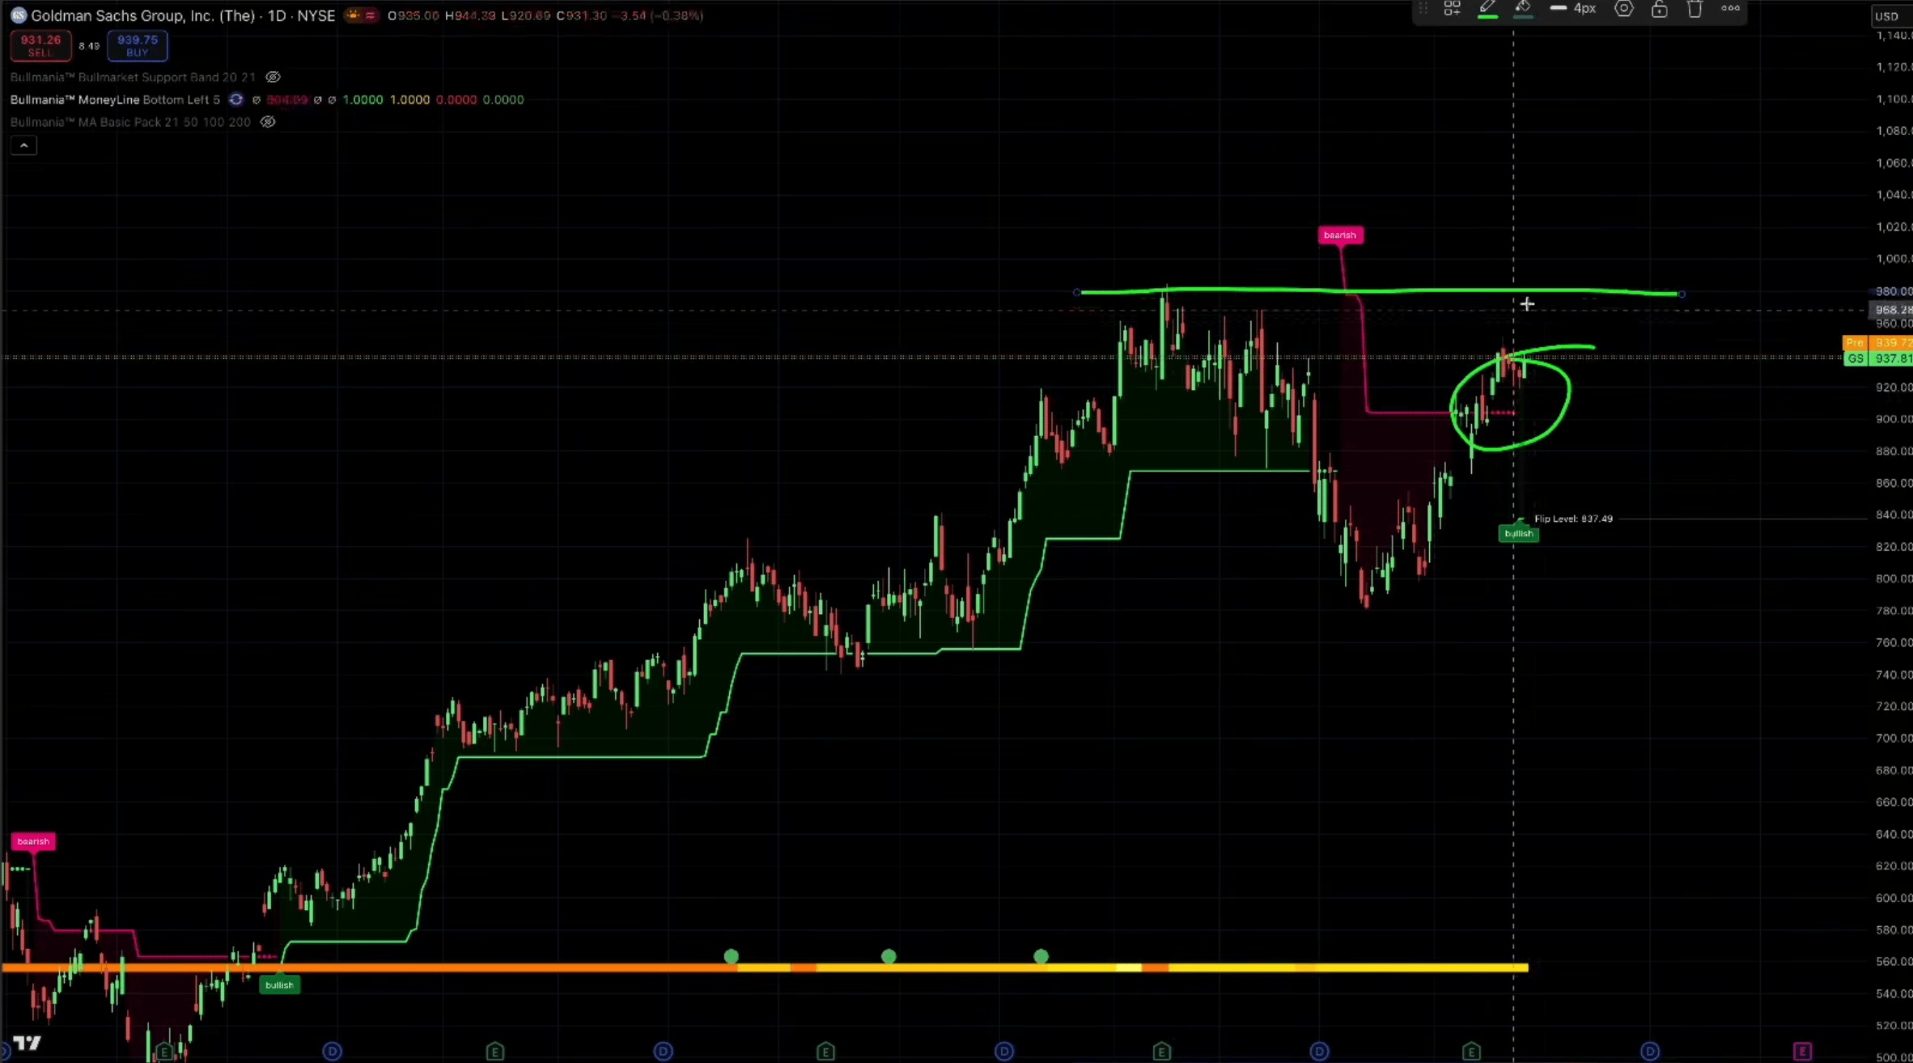The image size is (1913, 1063).
Task: Open more options three-dot menu
Action: (1730, 9)
